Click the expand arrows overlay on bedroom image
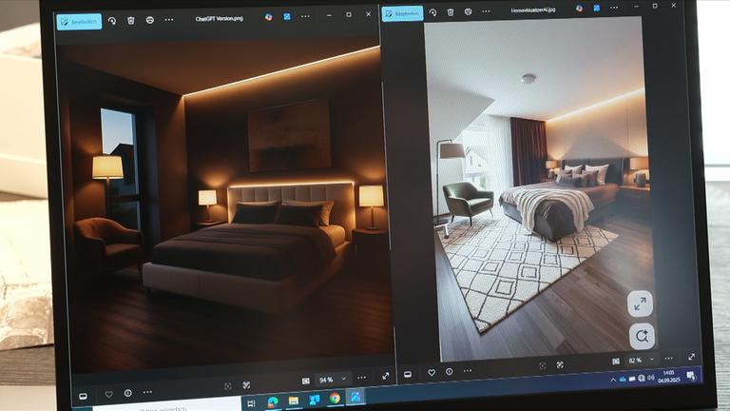This screenshot has width=730, height=411. (x=640, y=303)
